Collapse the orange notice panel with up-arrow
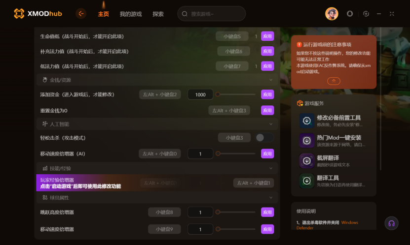 tap(334, 81)
